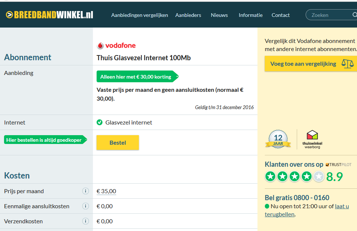357x231 pixels.
Task: Click the € 0,00 value for Eenmalige aansluitkosten
Action: pos(105,206)
